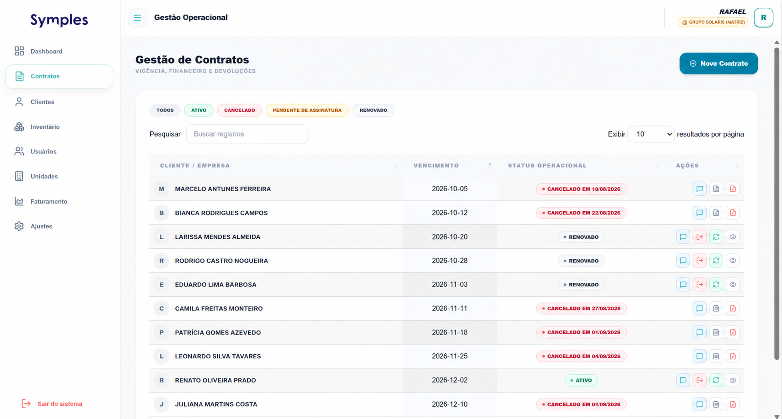Open results per page dropdown

(651, 134)
